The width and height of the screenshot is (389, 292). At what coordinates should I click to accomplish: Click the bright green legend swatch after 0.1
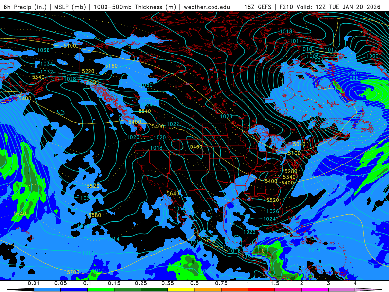[x=101, y=290]
